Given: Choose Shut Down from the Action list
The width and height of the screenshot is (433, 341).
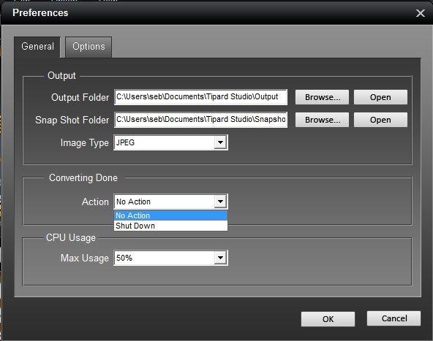Looking at the screenshot, I should tap(170, 226).
